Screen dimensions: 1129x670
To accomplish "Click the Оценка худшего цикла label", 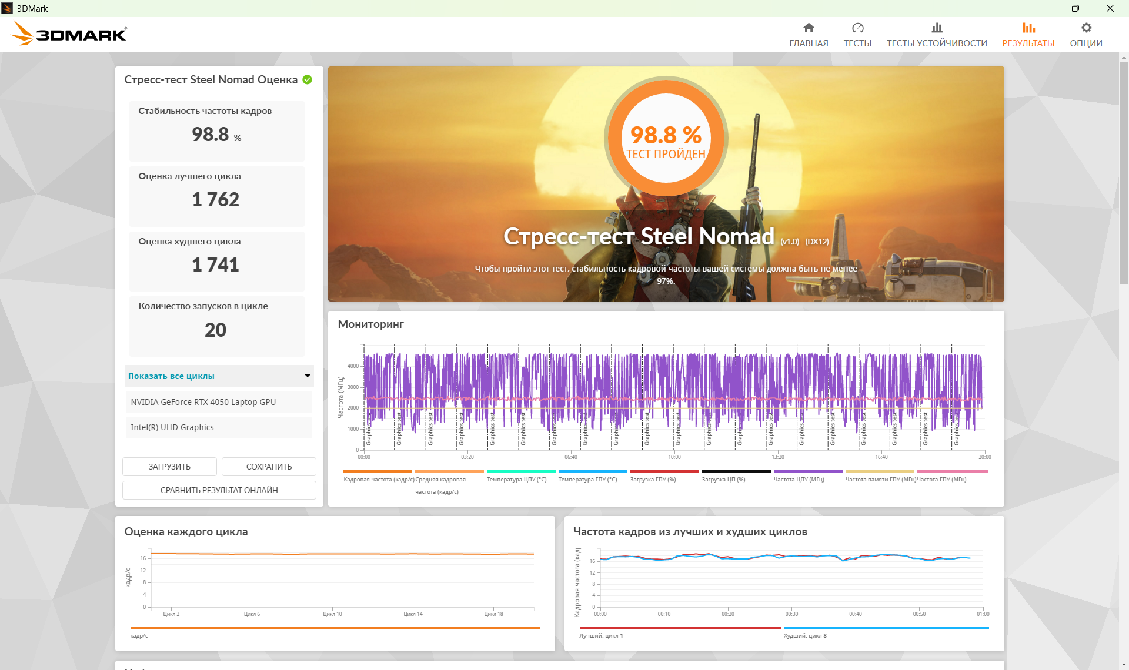I will point(190,242).
